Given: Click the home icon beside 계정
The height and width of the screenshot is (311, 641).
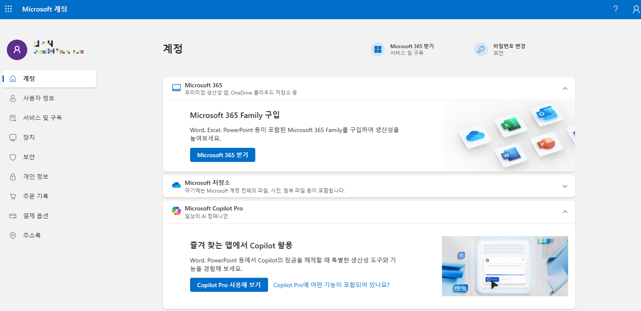Looking at the screenshot, I should pyautogui.click(x=13, y=79).
